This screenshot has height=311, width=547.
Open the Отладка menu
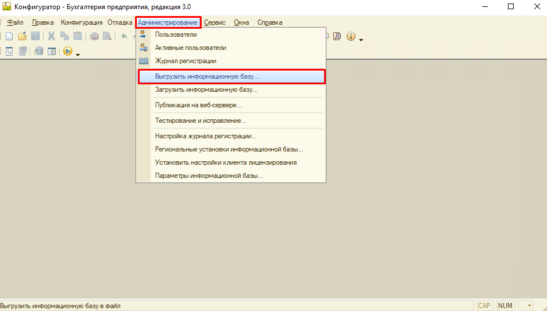point(120,22)
